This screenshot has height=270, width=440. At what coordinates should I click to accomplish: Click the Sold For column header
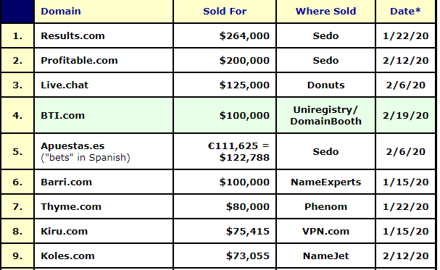click(x=225, y=11)
